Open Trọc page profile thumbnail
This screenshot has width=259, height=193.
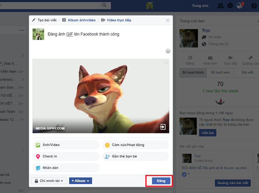(189, 38)
